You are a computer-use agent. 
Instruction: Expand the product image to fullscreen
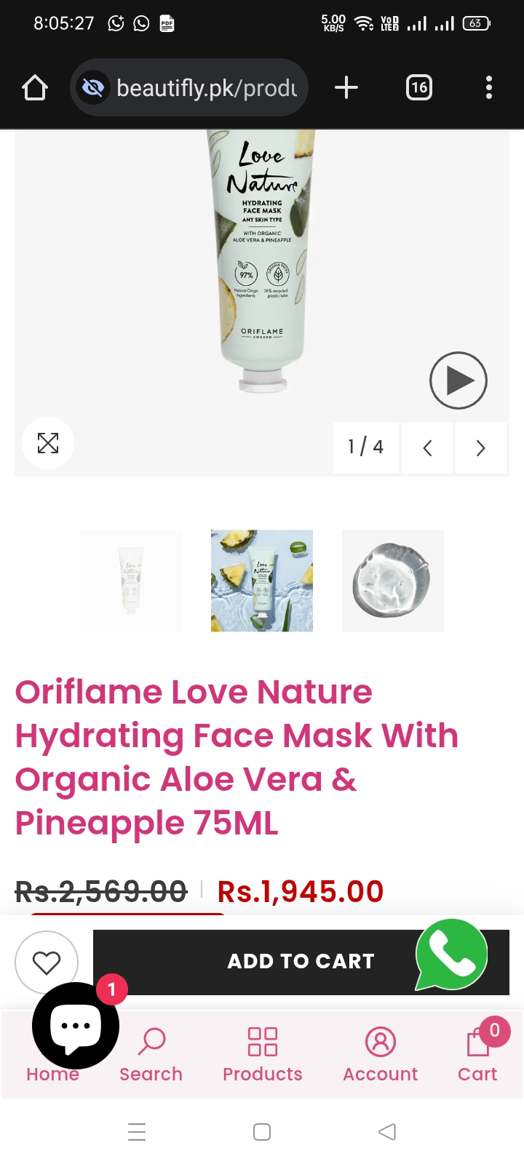pos(48,443)
